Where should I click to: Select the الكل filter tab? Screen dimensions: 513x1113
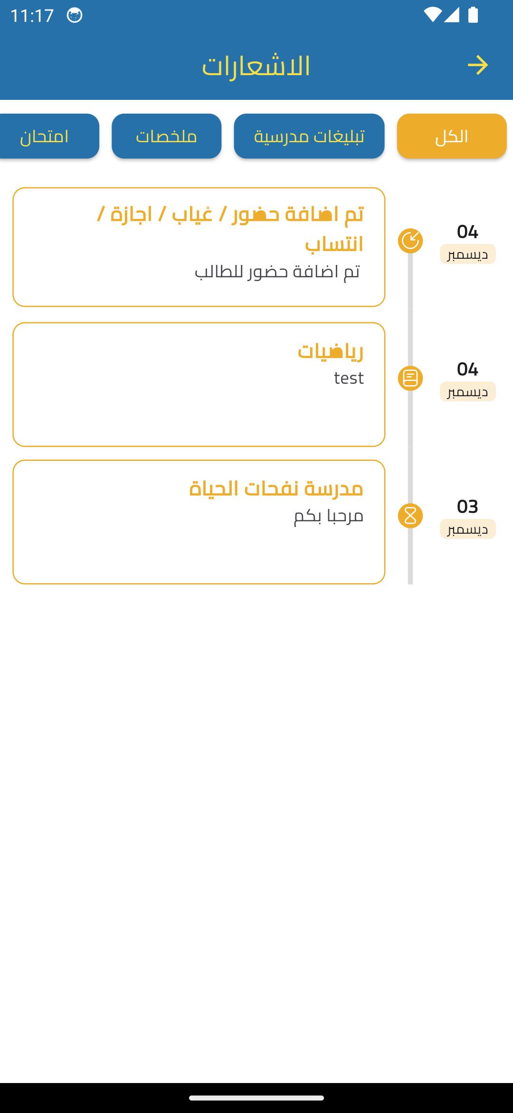click(x=452, y=136)
